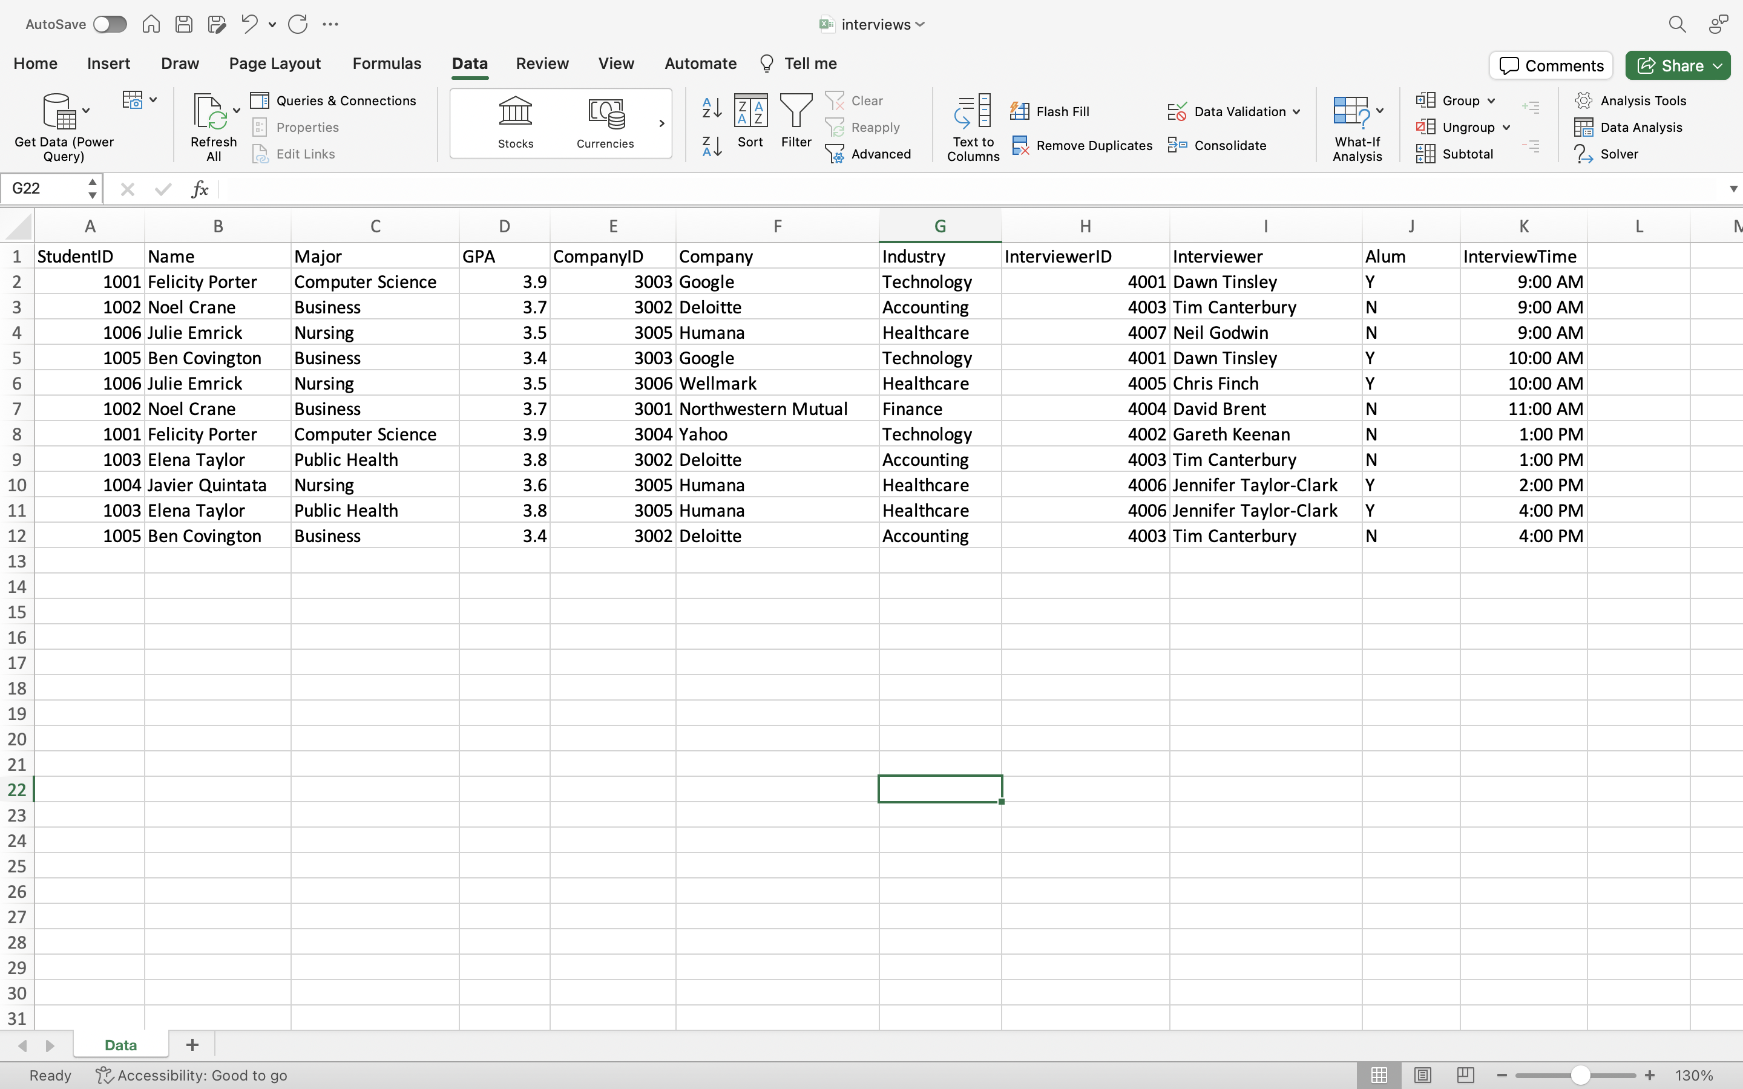Open the Review ribbon tab
This screenshot has height=1089, width=1743.
click(542, 64)
